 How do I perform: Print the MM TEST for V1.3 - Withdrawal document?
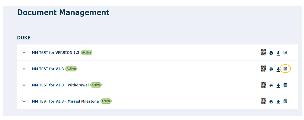[x=271, y=85]
